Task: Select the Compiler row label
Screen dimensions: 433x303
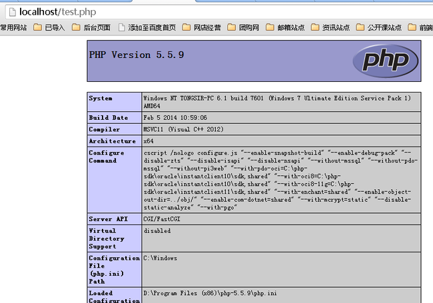Action: click(x=105, y=129)
